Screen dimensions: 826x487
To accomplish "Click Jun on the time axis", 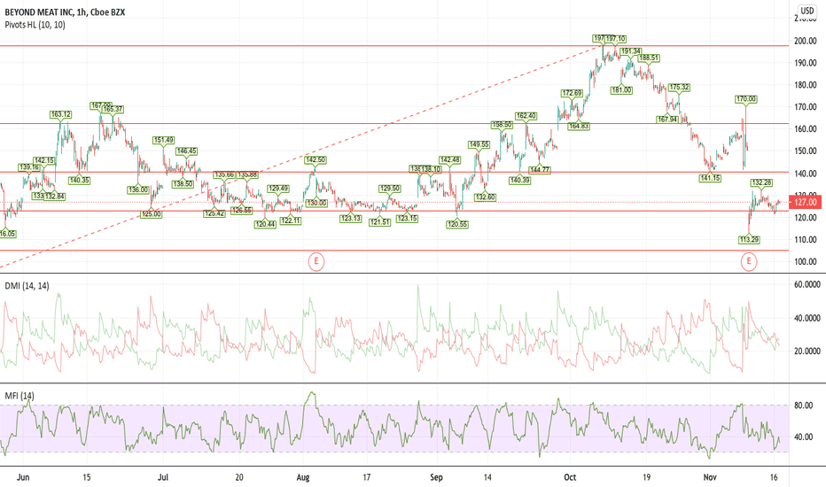I will coord(23,477).
